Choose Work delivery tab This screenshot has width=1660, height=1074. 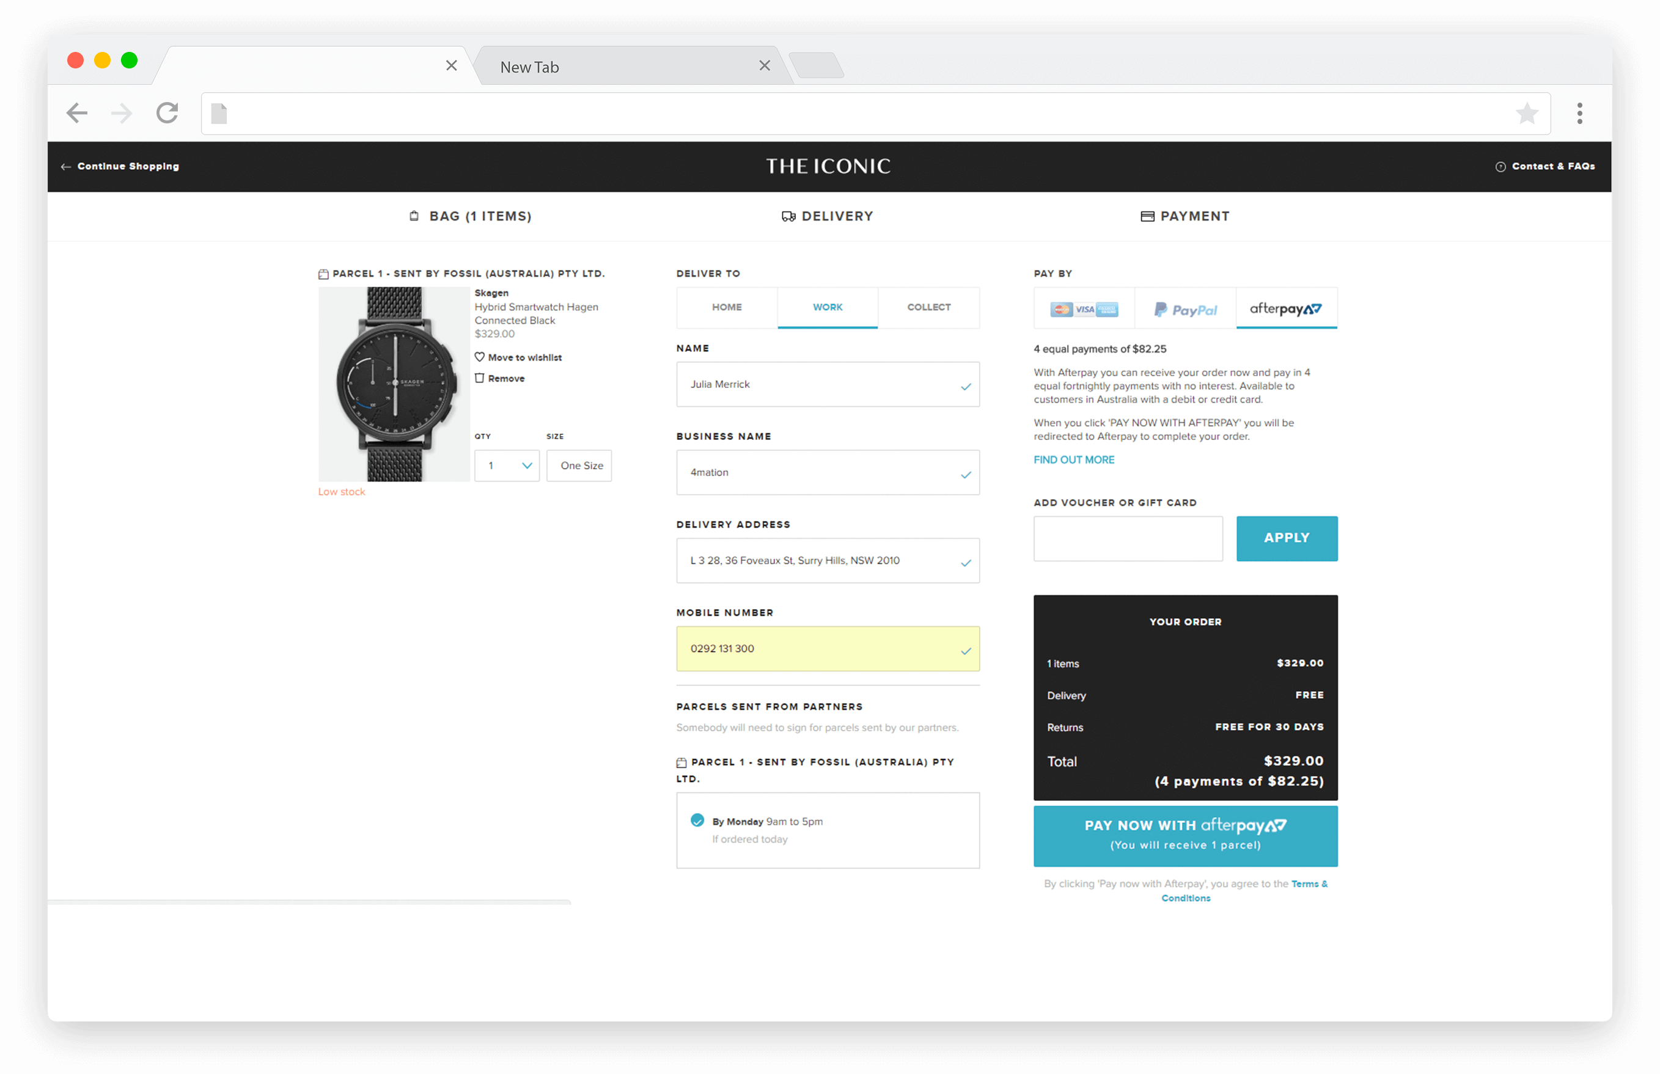(827, 307)
